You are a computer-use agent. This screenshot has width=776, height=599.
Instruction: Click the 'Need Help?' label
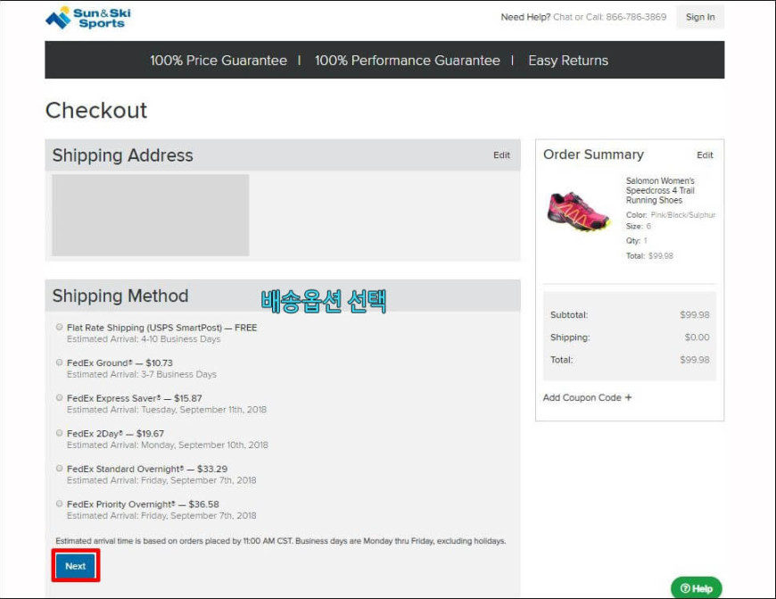click(x=525, y=17)
